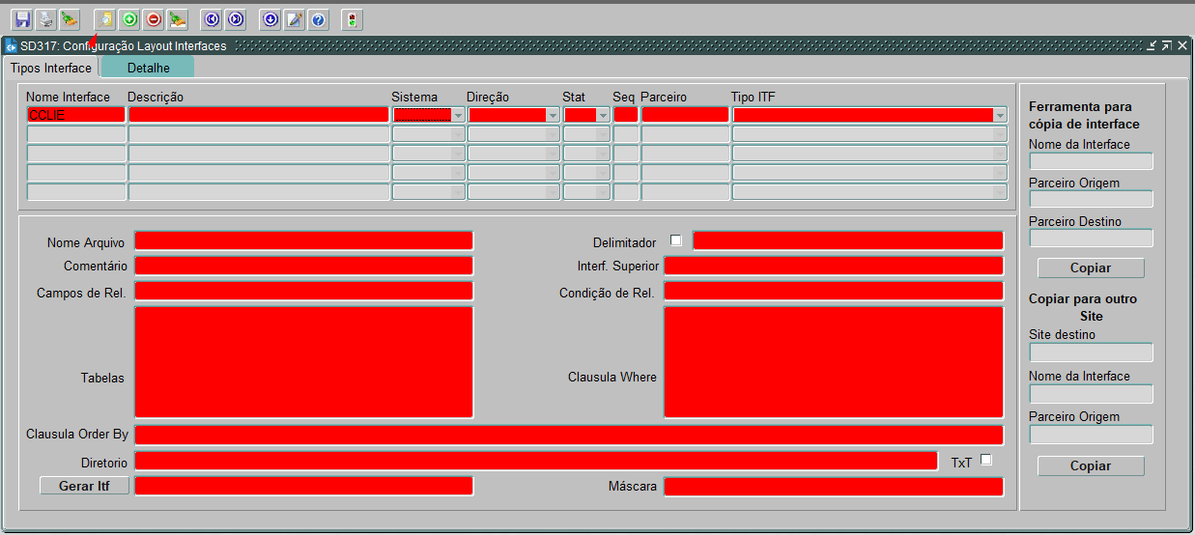Switch to the Detalhe tab

point(148,68)
